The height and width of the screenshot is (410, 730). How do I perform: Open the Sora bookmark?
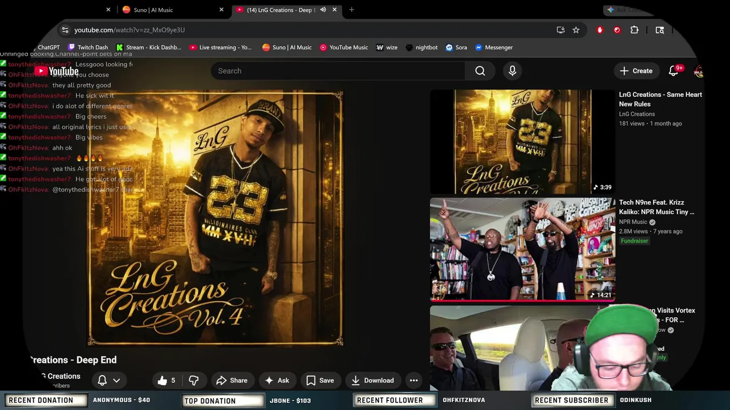click(x=456, y=47)
